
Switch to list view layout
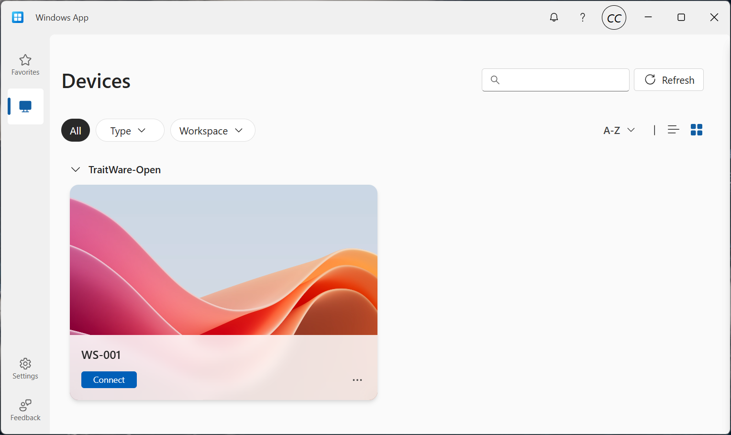pos(673,130)
